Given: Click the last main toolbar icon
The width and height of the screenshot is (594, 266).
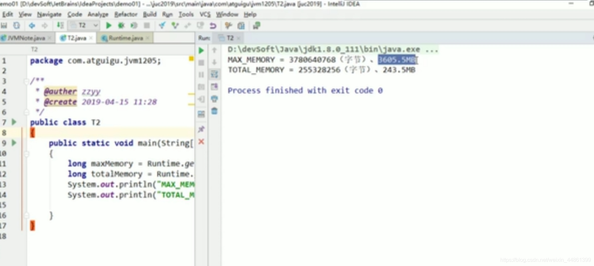Looking at the screenshot, I should [256, 26].
